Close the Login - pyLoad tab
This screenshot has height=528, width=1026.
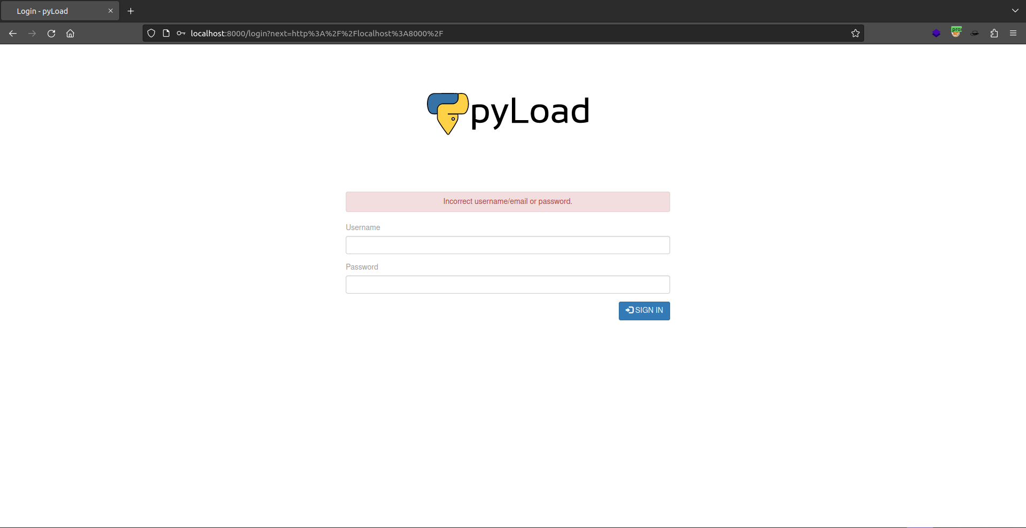point(111,11)
